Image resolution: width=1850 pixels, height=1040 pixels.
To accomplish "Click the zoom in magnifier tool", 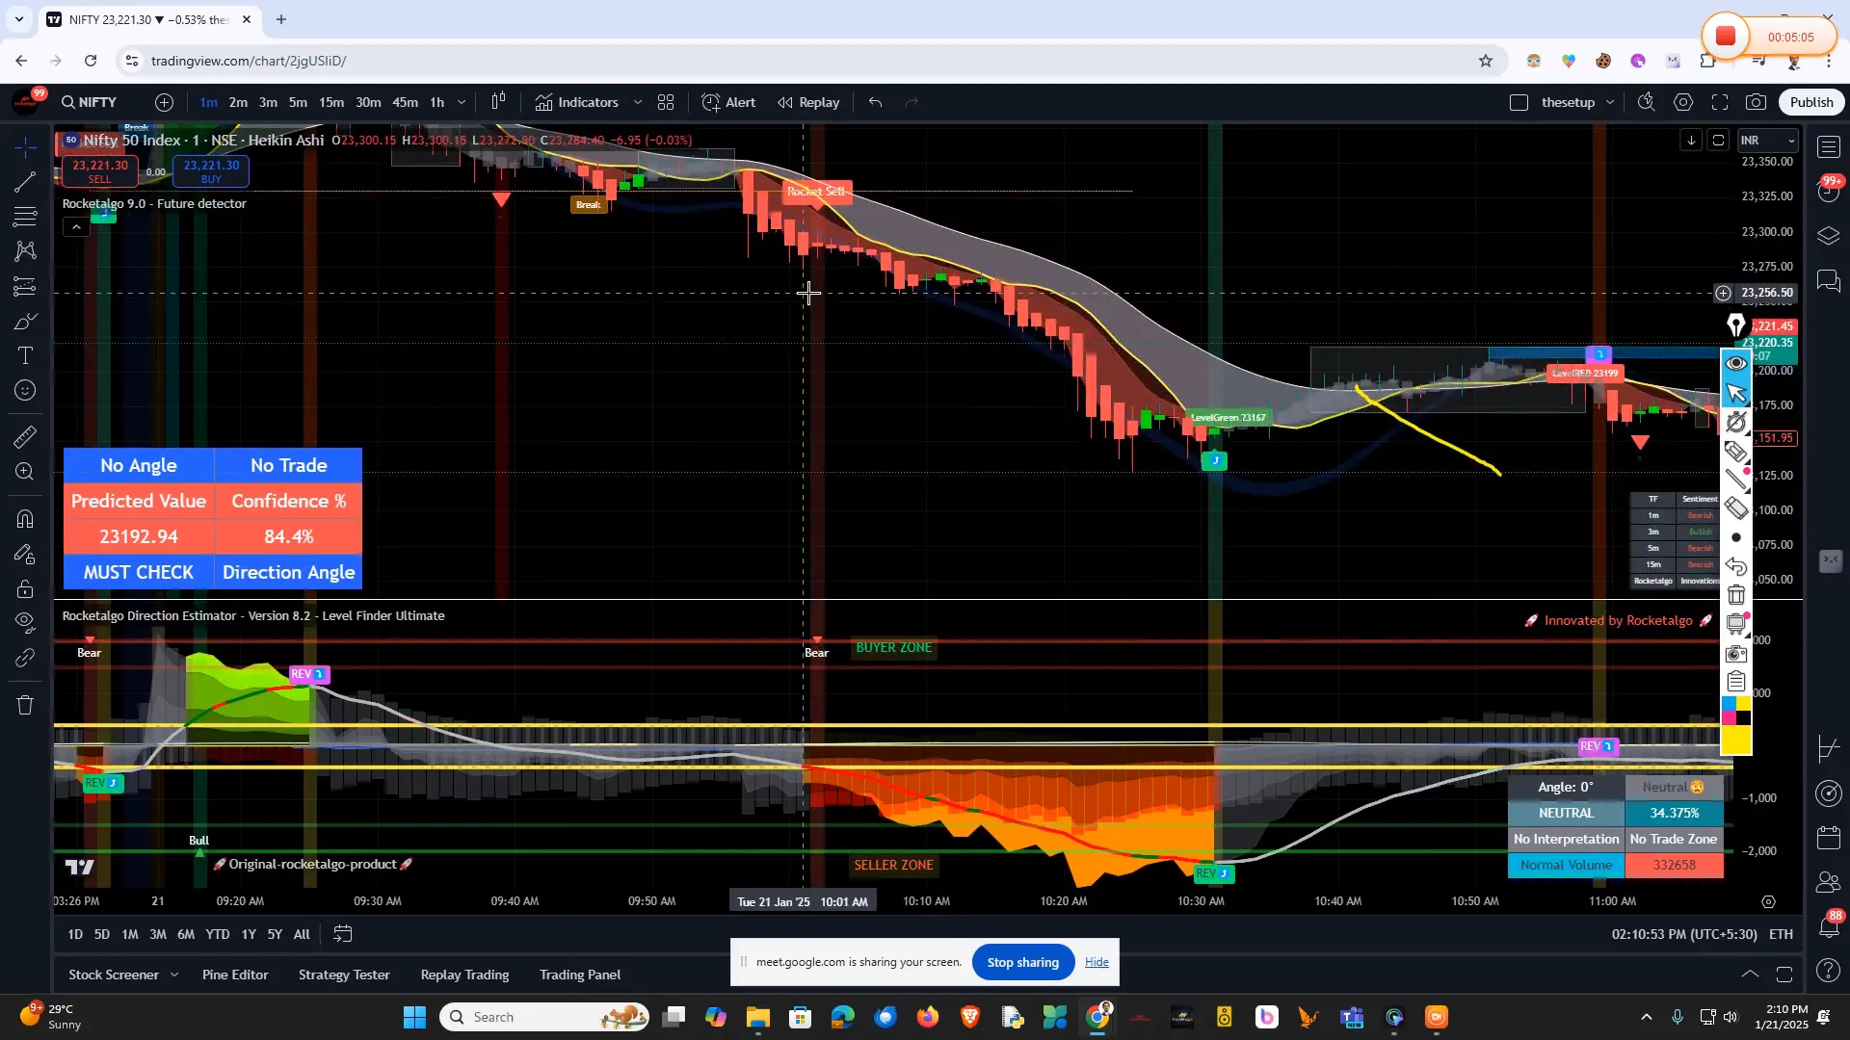I will point(26,472).
